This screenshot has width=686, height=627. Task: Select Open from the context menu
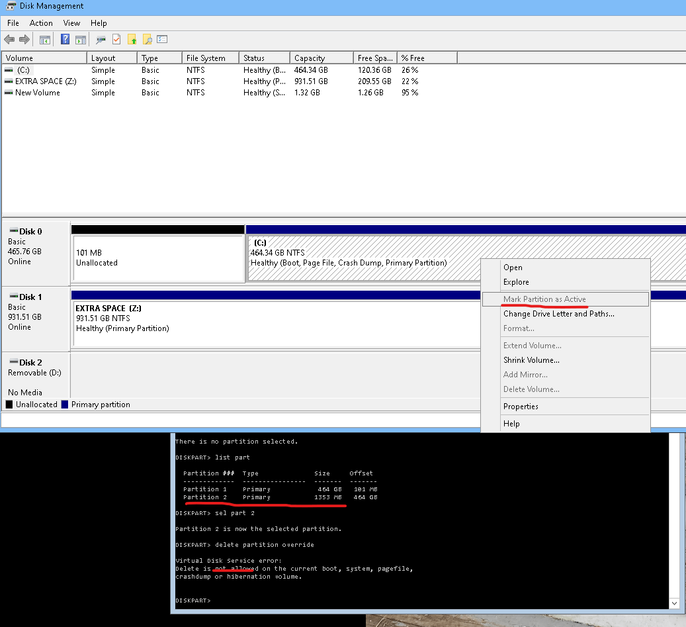click(513, 267)
